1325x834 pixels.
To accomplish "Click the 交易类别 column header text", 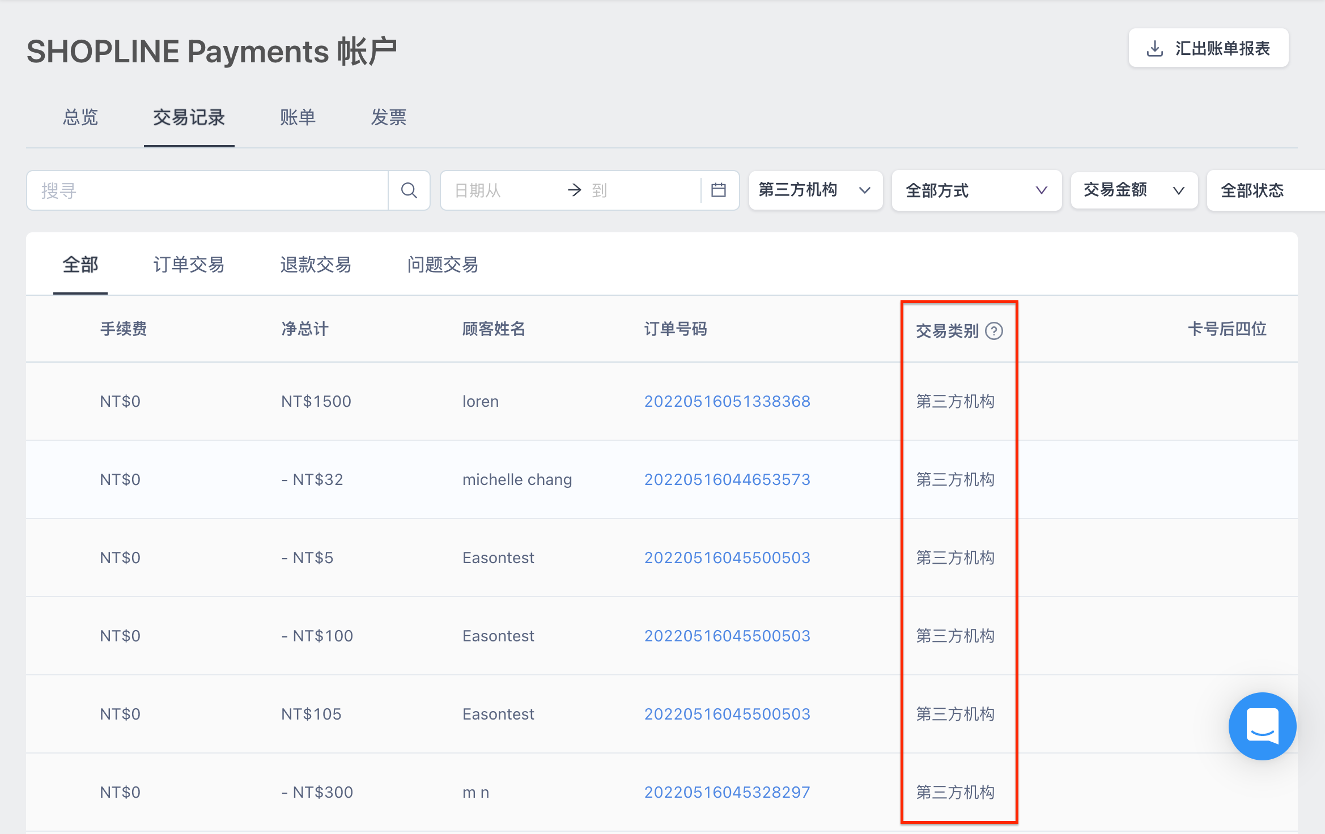I will tap(948, 331).
